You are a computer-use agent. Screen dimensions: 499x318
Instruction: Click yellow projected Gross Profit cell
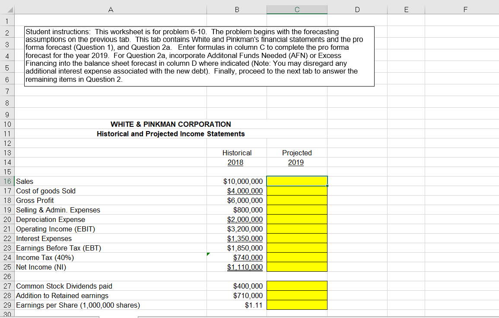297,200
